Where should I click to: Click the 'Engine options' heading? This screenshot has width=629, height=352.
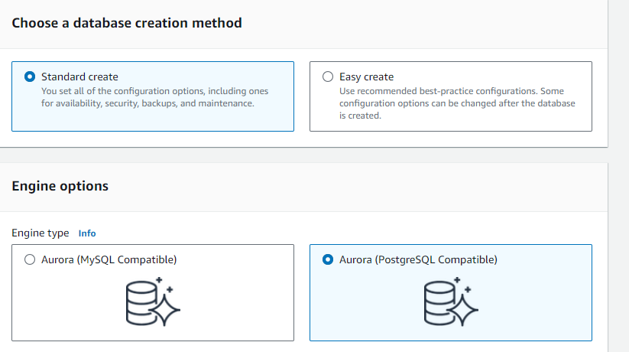(60, 186)
